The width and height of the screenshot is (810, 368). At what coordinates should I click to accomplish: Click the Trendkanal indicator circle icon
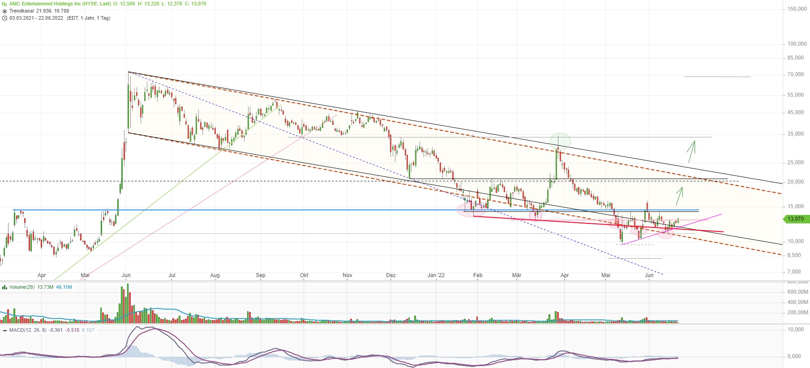(4, 11)
